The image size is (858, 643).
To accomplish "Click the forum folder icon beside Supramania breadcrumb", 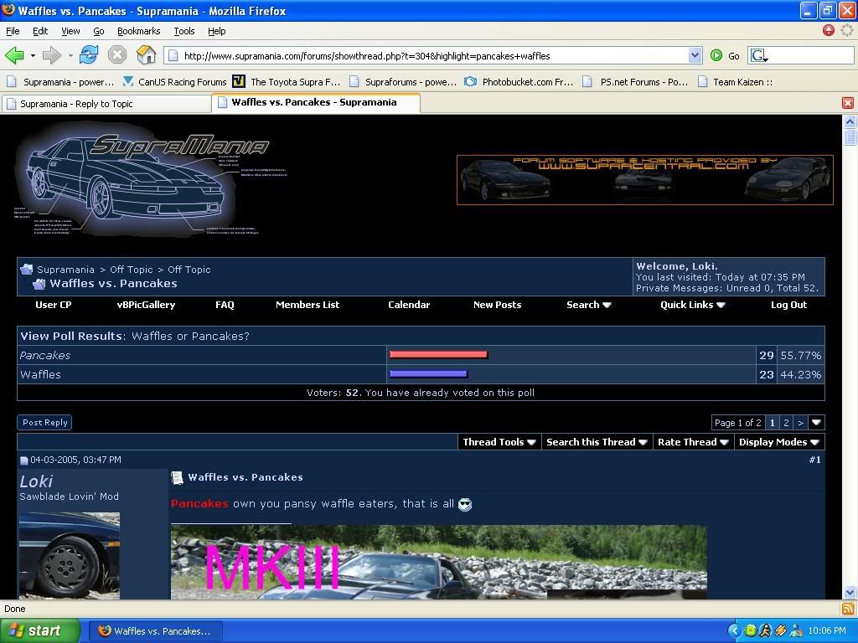I will (26, 269).
